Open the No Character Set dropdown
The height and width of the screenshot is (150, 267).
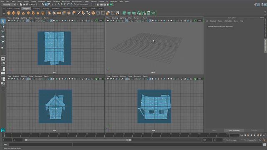coord(250,140)
